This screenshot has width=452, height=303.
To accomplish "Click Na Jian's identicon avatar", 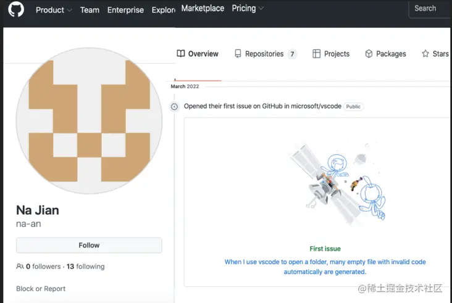I will pos(89,121).
